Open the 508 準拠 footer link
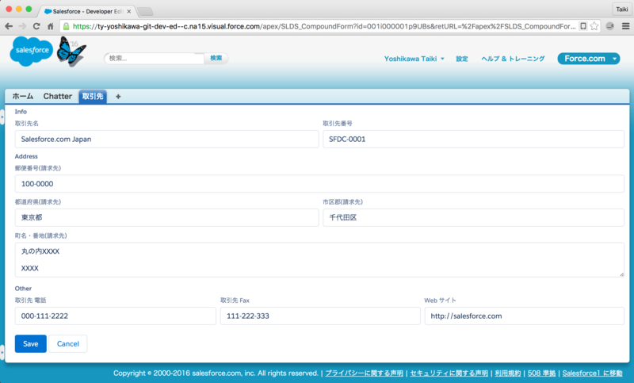This screenshot has height=383, width=634. coord(541,373)
